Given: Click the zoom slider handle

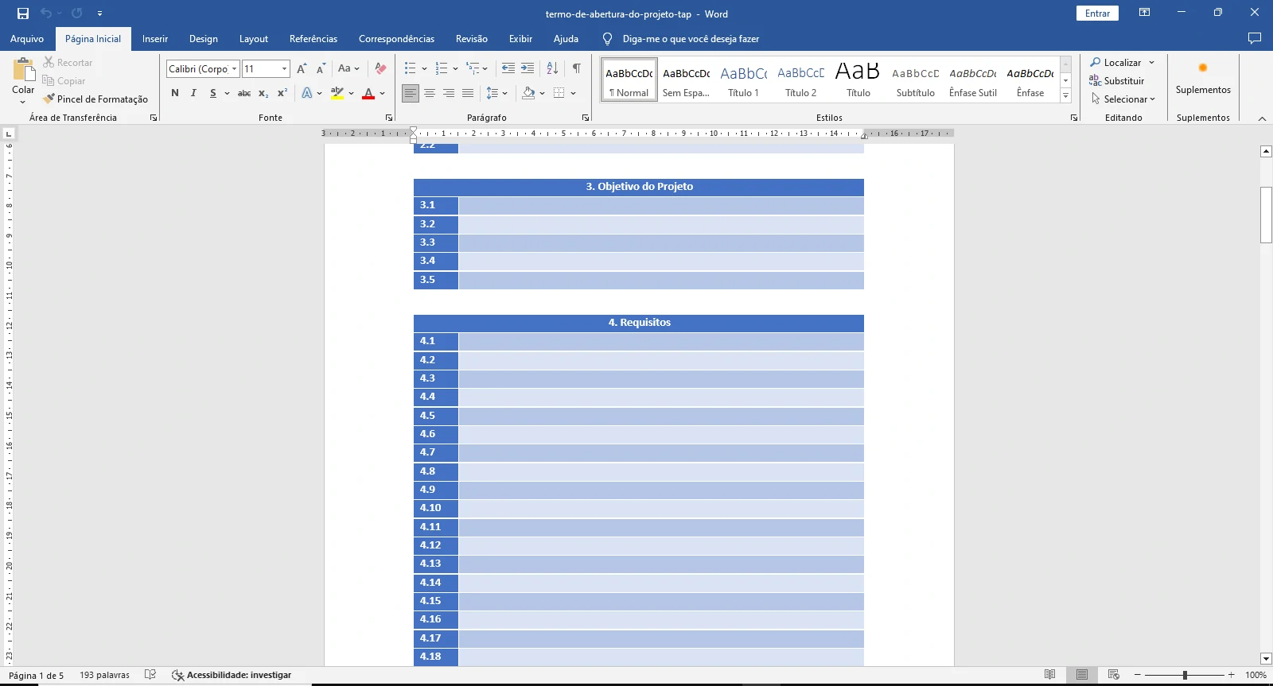Looking at the screenshot, I should coord(1185,675).
